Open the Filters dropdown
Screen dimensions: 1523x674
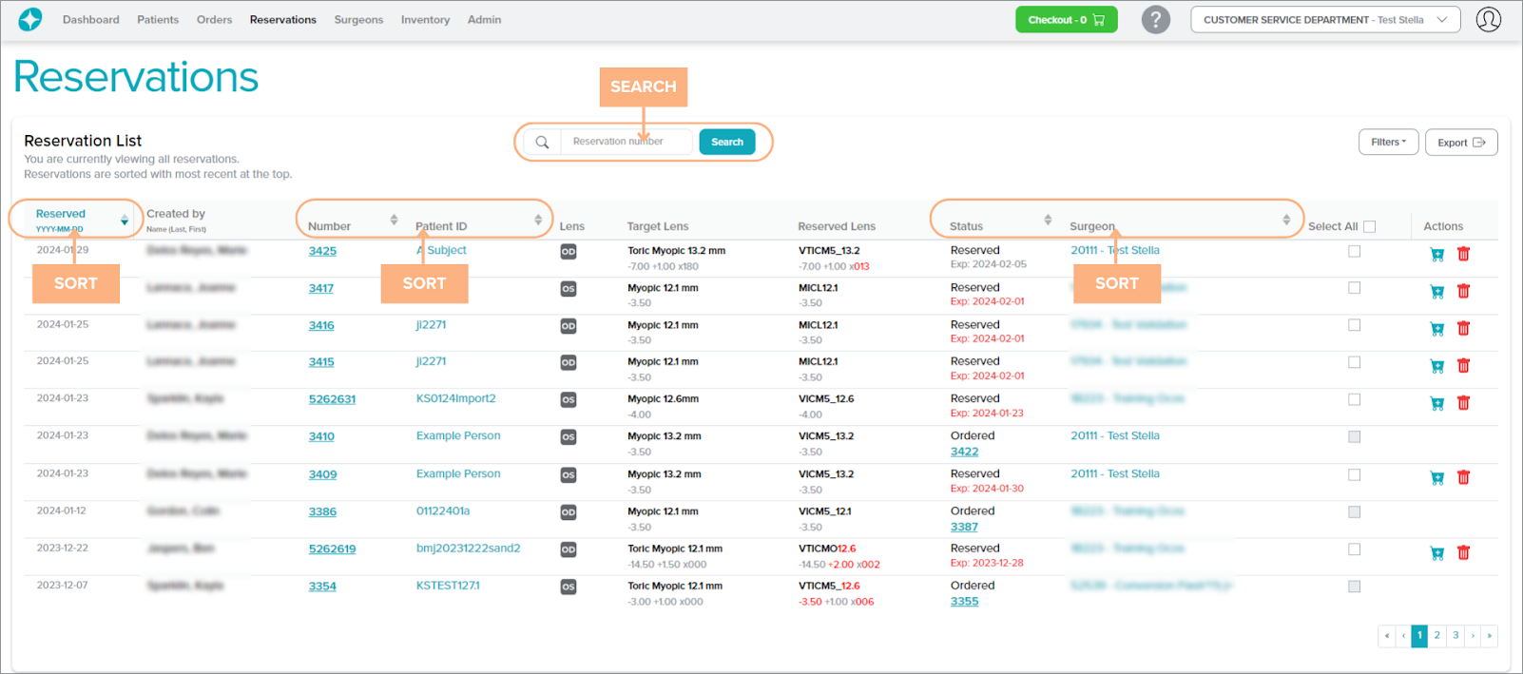click(1388, 143)
